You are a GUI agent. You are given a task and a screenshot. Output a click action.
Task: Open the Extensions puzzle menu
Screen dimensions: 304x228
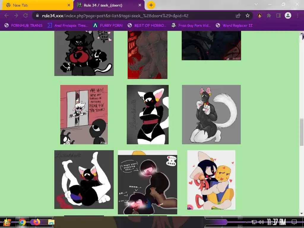(x=269, y=15)
